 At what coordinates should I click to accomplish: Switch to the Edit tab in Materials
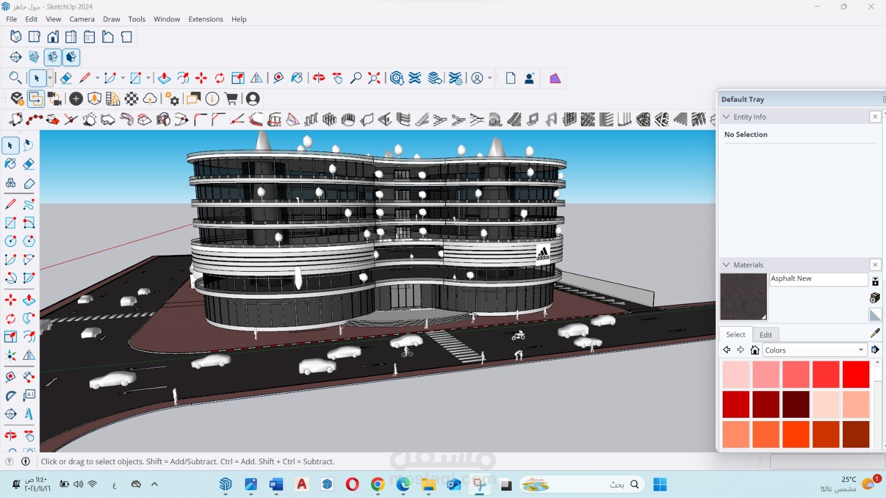[766, 335]
